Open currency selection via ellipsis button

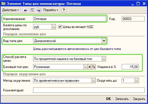coord(54,27)
